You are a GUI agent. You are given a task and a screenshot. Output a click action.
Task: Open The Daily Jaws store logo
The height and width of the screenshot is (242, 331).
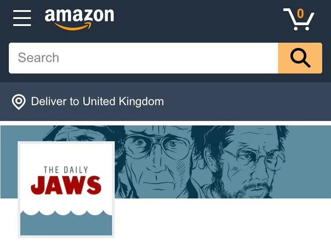click(x=66, y=189)
